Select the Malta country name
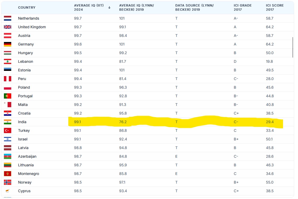298x199 pixels. [23, 105]
